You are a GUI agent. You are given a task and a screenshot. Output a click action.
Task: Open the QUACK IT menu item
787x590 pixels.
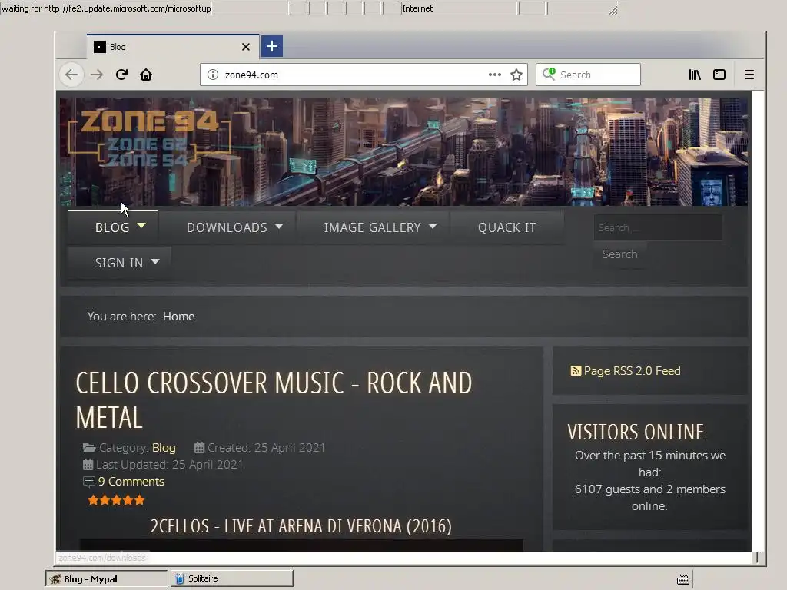[507, 227]
